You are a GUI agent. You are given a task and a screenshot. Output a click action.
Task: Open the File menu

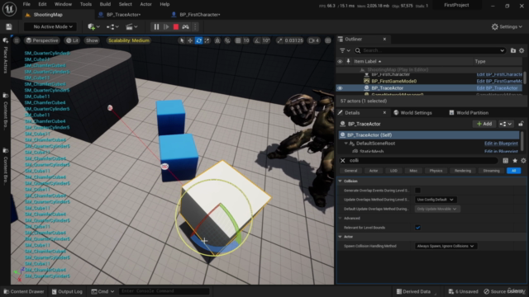click(26, 4)
